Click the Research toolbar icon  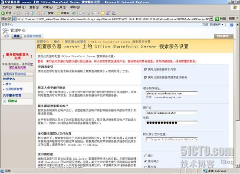(x=108, y=13)
